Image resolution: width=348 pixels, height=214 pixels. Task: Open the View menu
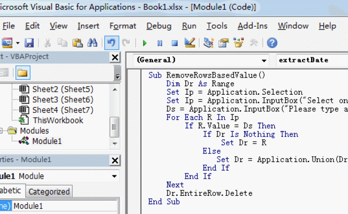tap(58, 26)
